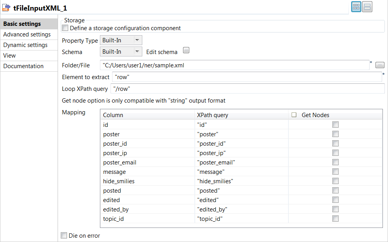Check Get Nodes for the message row
The image size is (388, 242).
[x=335, y=172]
